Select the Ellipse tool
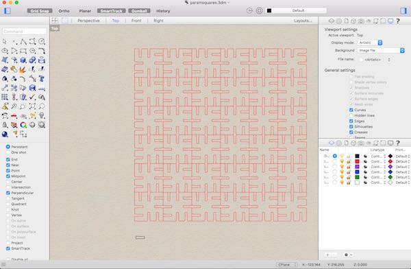411x269 pixels. click(5, 51)
